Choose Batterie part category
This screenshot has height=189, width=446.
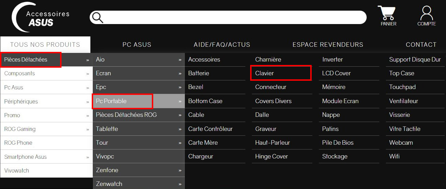(199, 73)
